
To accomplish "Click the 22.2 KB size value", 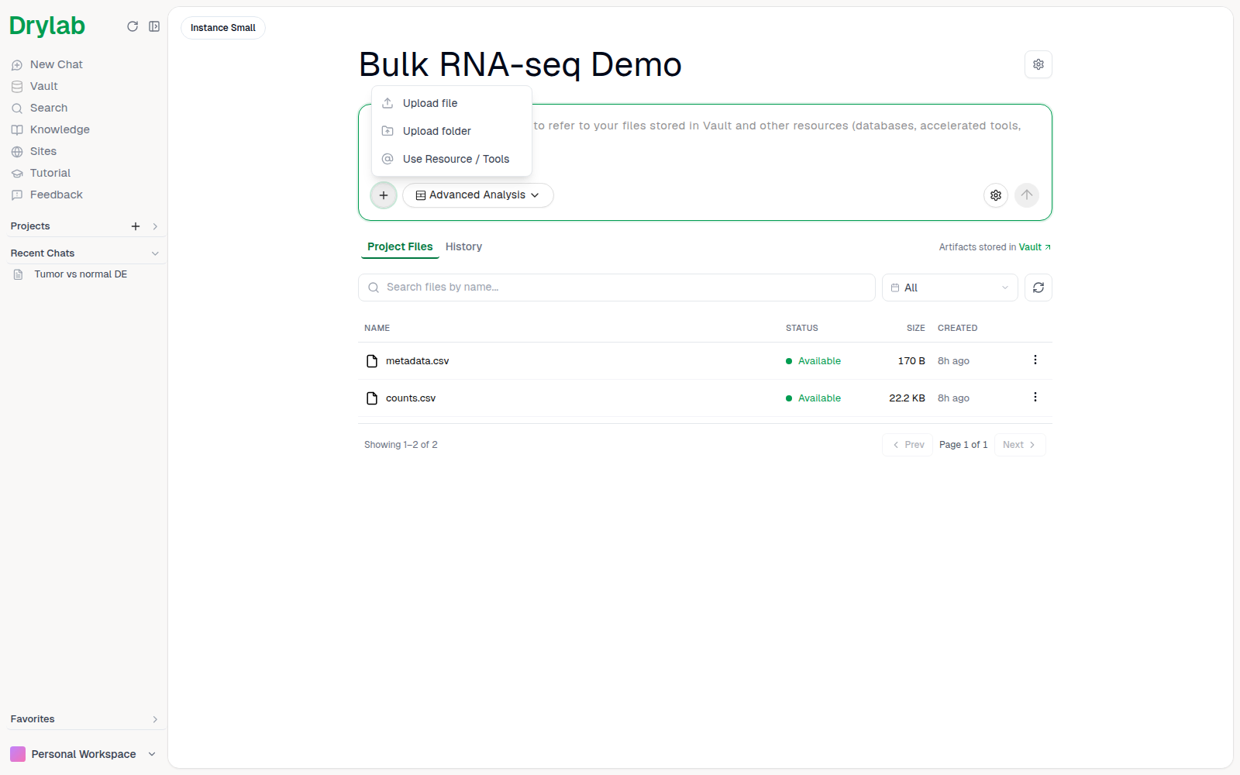I will pos(907,398).
